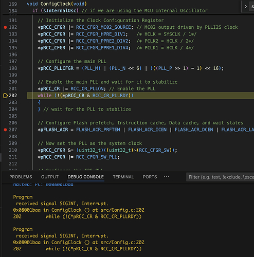Open the panel's more actions ellipsis
This screenshot has height=257, width=254.
167,177
